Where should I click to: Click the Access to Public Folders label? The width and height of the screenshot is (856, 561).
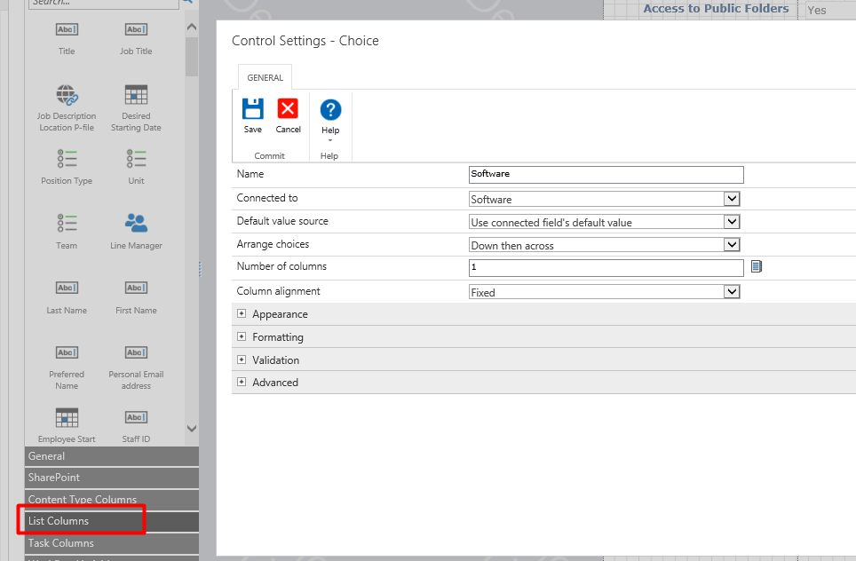point(716,8)
